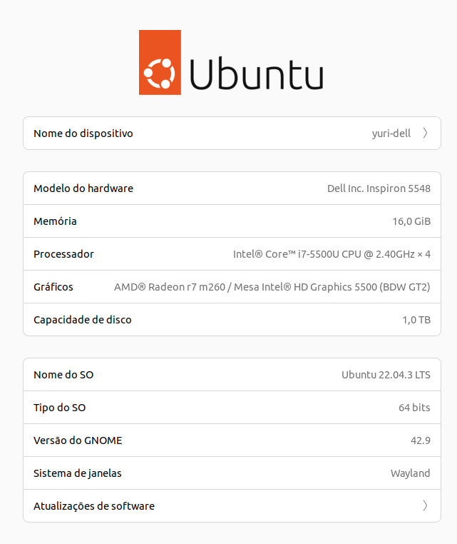Click the Dell Inc. Inspiron 5548 value
Viewport: 457px width, 544px height.
(x=379, y=188)
